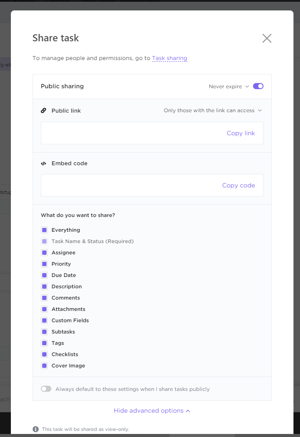300x437 pixels.
Task: Click the view-only info icon
Action: click(x=36, y=429)
